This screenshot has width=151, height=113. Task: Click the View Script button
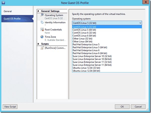tap(10, 107)
